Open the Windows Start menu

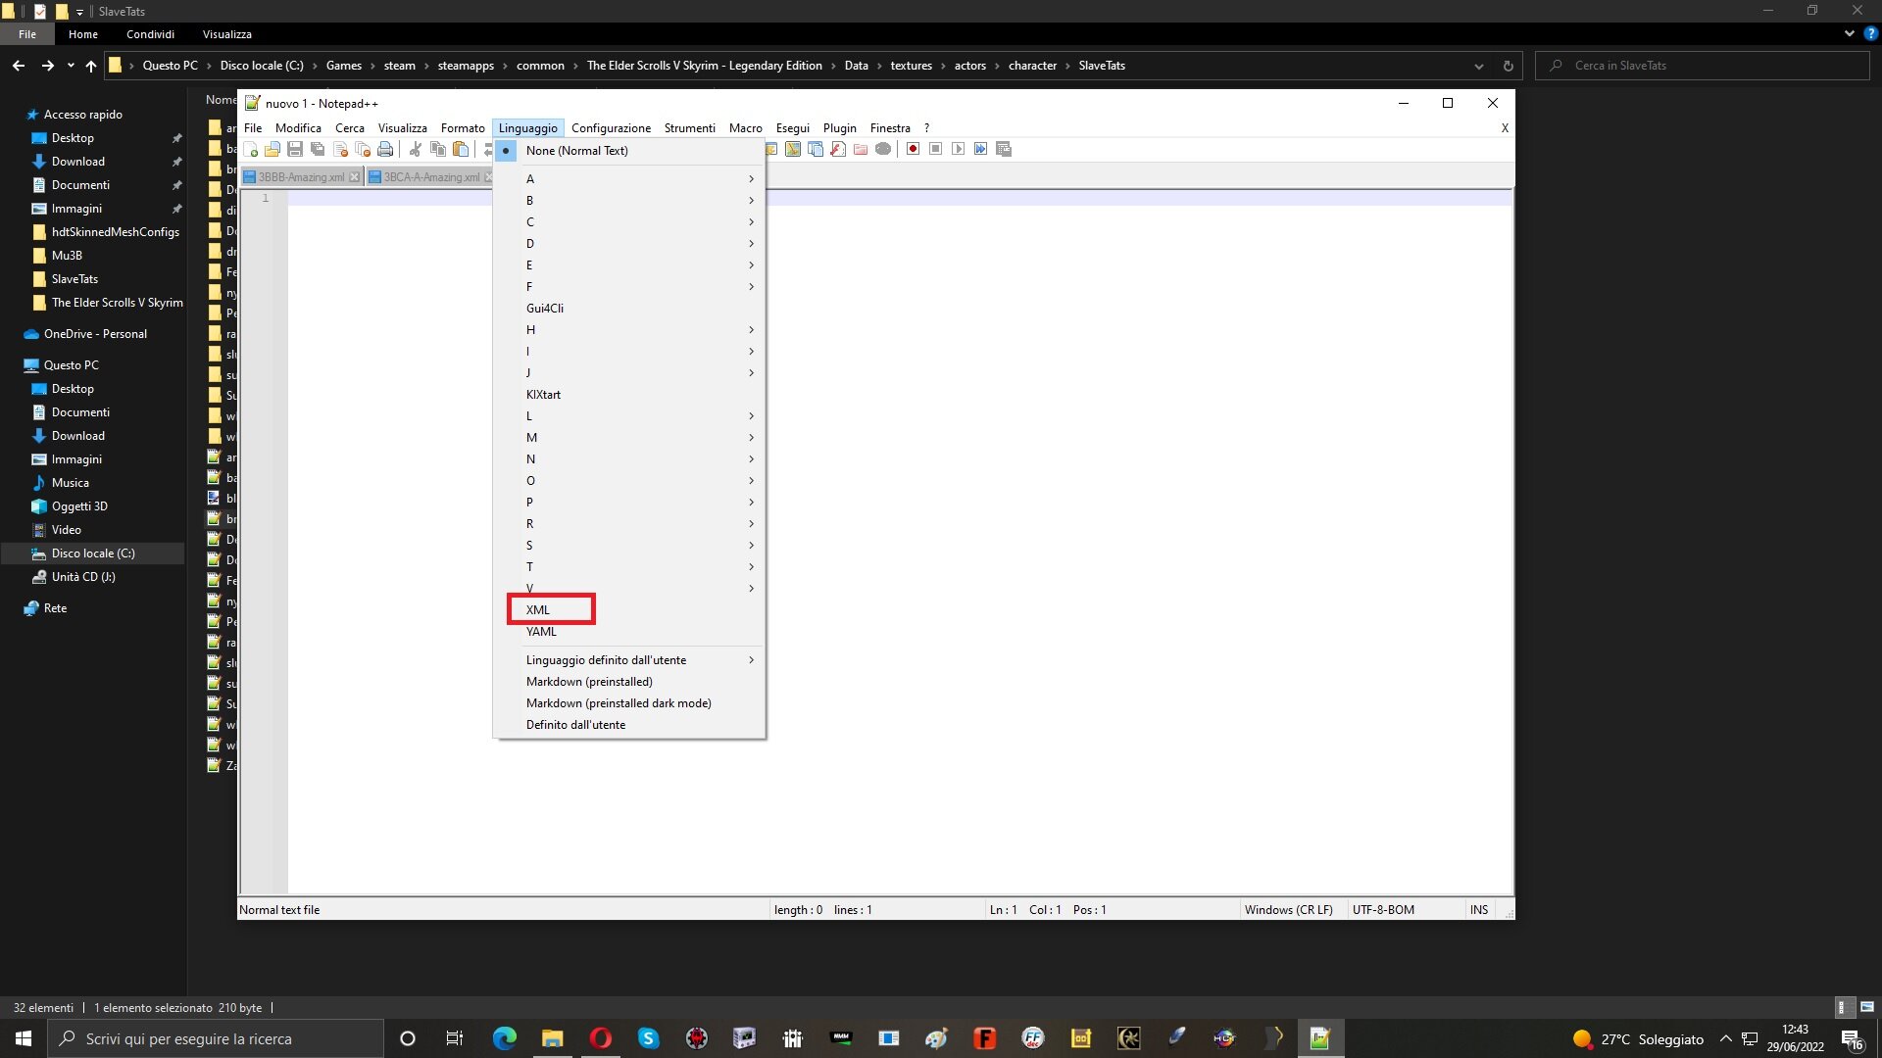[24, 1038]
